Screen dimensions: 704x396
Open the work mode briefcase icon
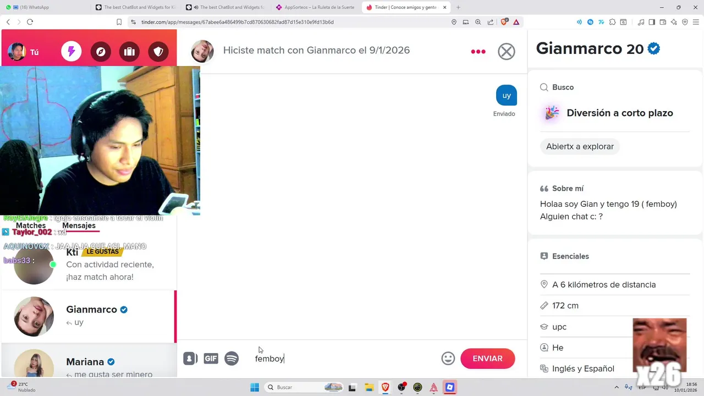[x=129, y=52]
